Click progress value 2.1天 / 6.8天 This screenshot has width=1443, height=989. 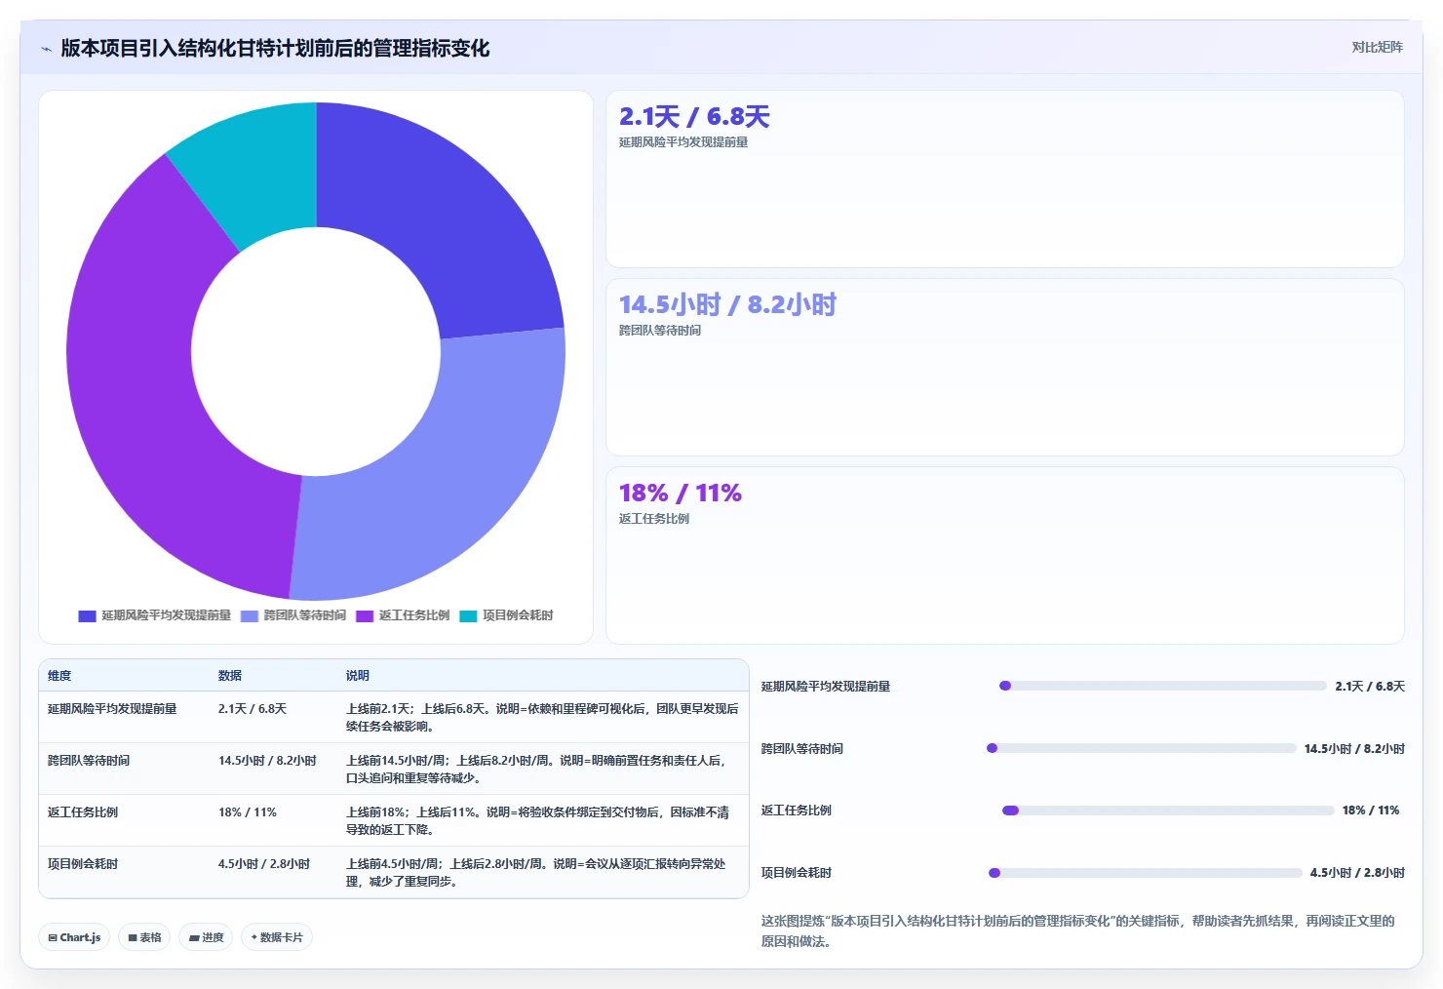[1370, 687]
